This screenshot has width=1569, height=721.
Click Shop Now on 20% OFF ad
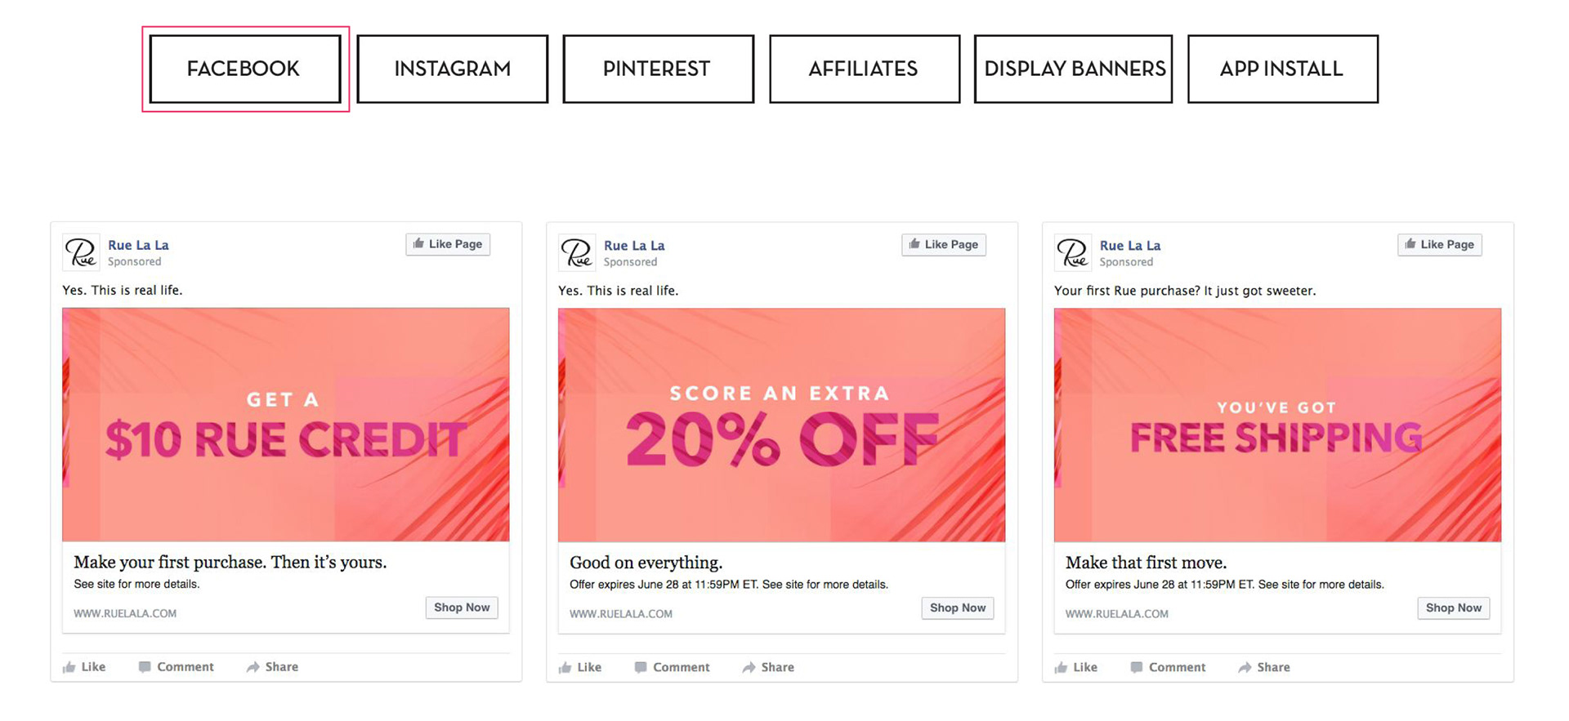coord(957,608)
